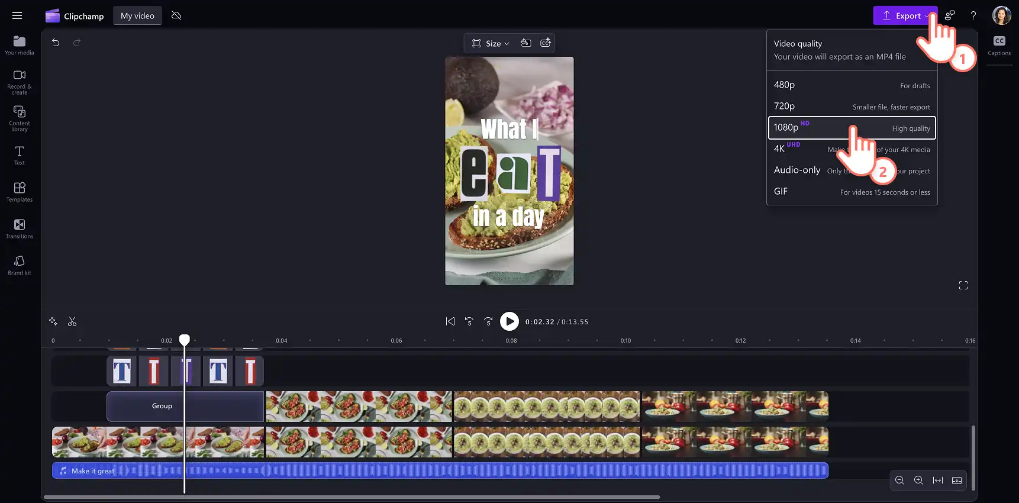Click the timeline playhead marker
Viewport: 1019px width, 503px height.
pos(185,340)
